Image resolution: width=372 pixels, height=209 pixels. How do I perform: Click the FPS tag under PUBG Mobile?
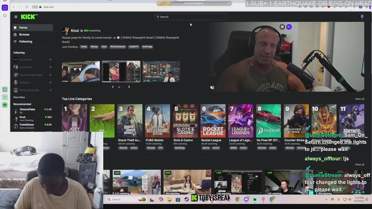160,148
